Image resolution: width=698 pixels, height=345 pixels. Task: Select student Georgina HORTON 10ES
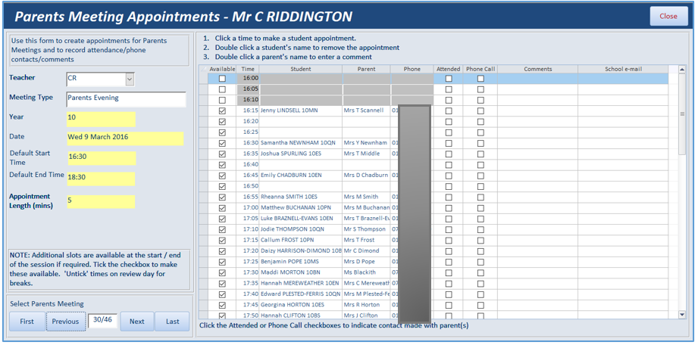coord(293,305)
